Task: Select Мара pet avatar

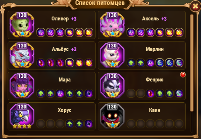Action: [22, 86]
